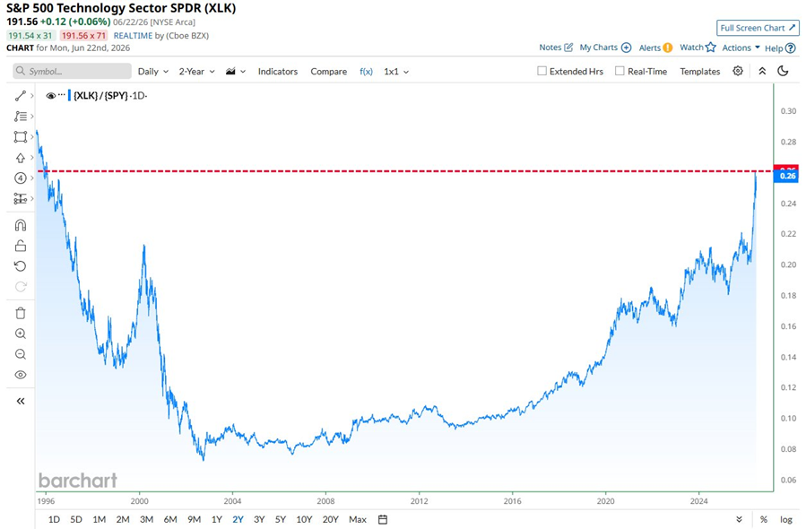806x529 pixels.
Task: Toggle the hide drawings eye icon in sidebar
Action: tap(20, 375)
